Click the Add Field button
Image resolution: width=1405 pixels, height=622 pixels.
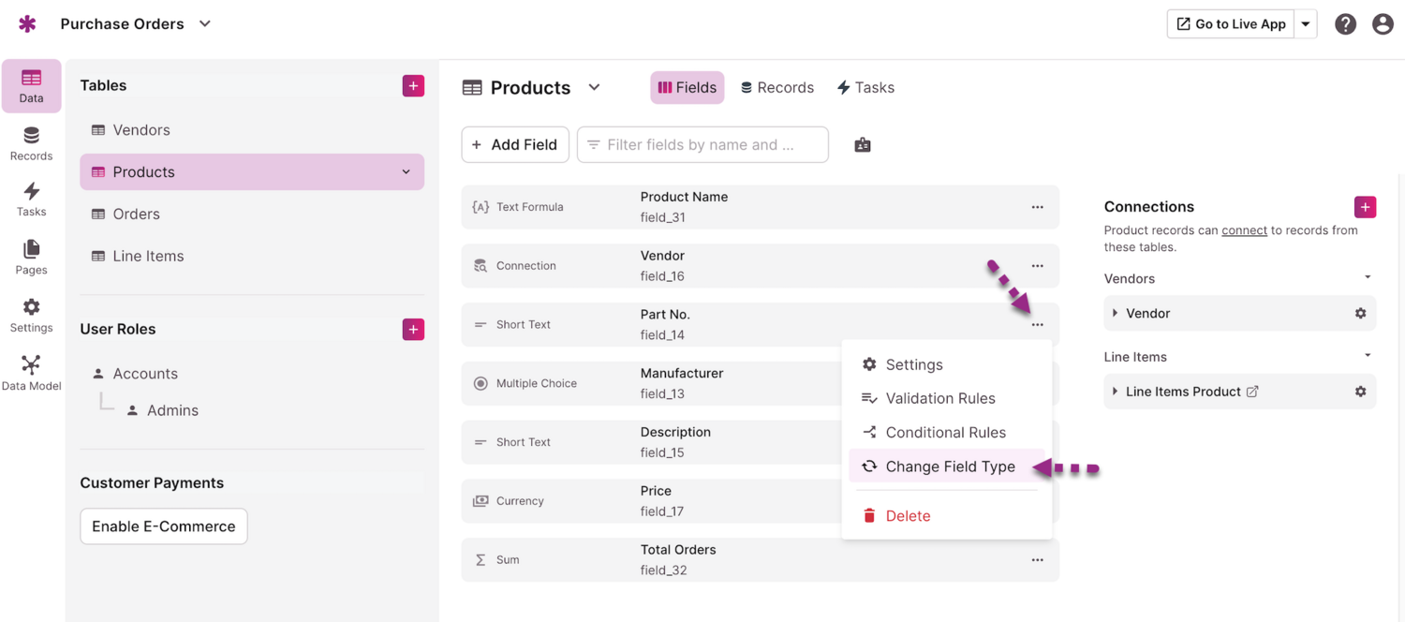(x=515, y=145)
